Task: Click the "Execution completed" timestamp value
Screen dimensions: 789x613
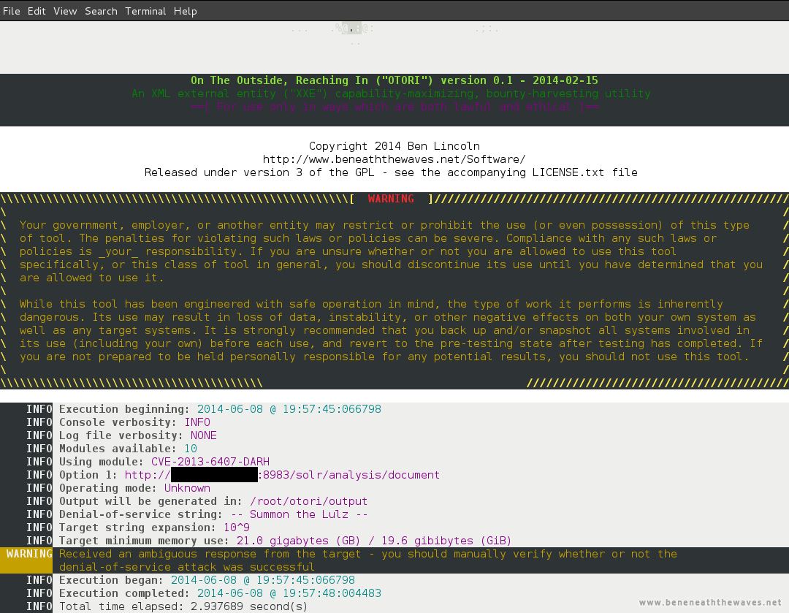Action: tap(289, 593)
